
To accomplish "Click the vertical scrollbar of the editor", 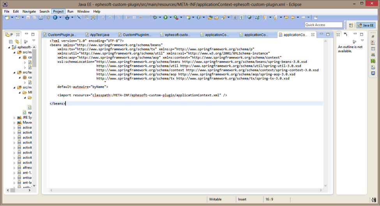I will pyautogui.click(x=325, y=113).
